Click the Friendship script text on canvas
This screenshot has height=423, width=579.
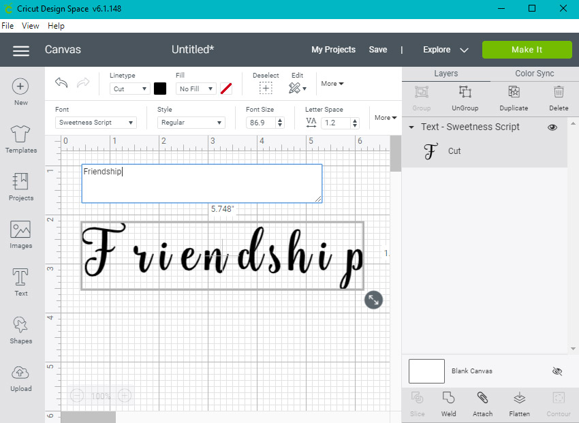(223, 255)
